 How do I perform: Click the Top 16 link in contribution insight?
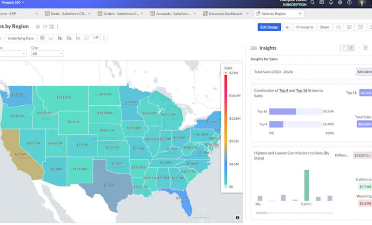[x=301, y=90]
